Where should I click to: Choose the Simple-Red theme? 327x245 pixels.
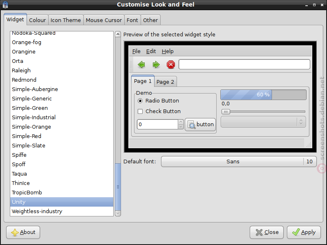click(62, 136)
